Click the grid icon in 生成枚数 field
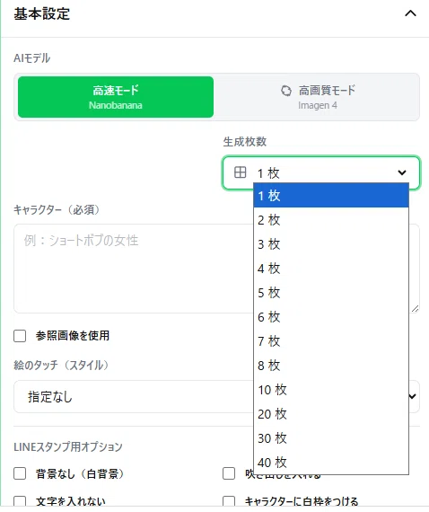 (241, 172)
